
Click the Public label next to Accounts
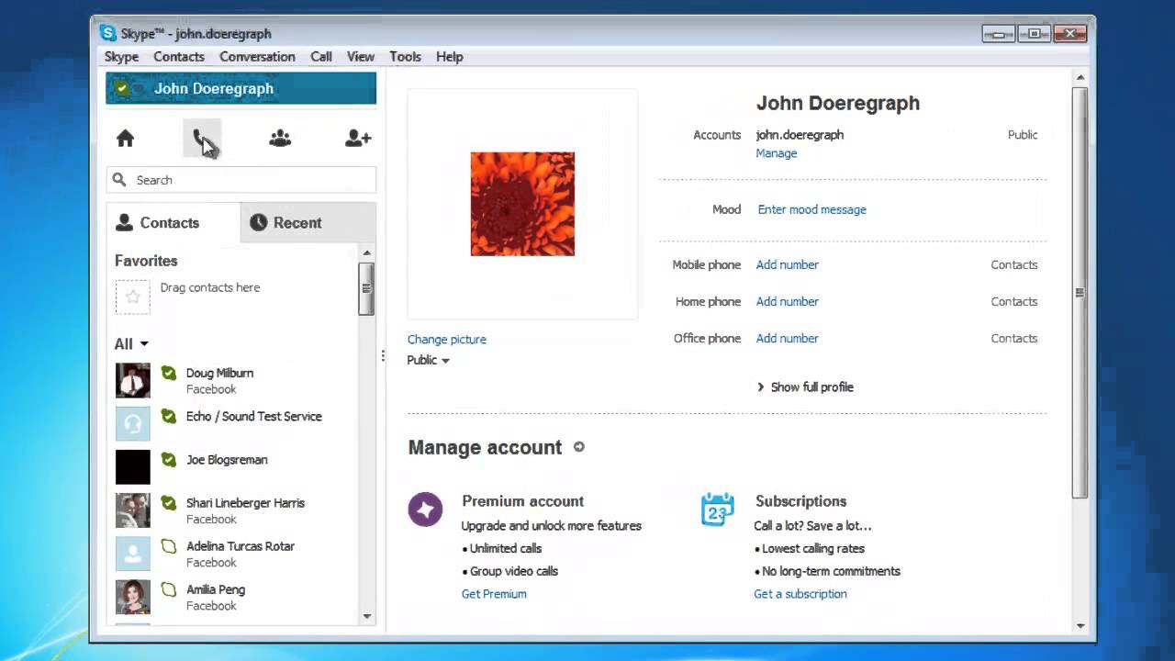(1023, 135)
